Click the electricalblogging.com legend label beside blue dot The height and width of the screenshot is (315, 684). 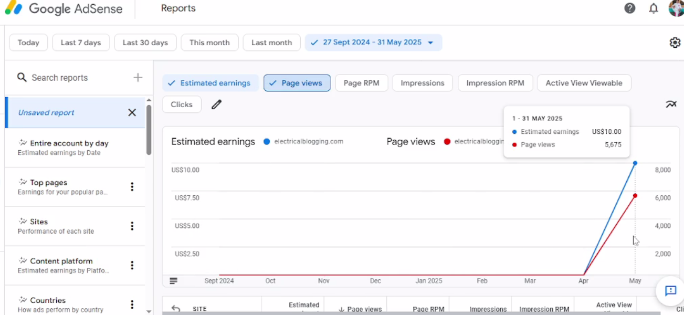(309, 142)
